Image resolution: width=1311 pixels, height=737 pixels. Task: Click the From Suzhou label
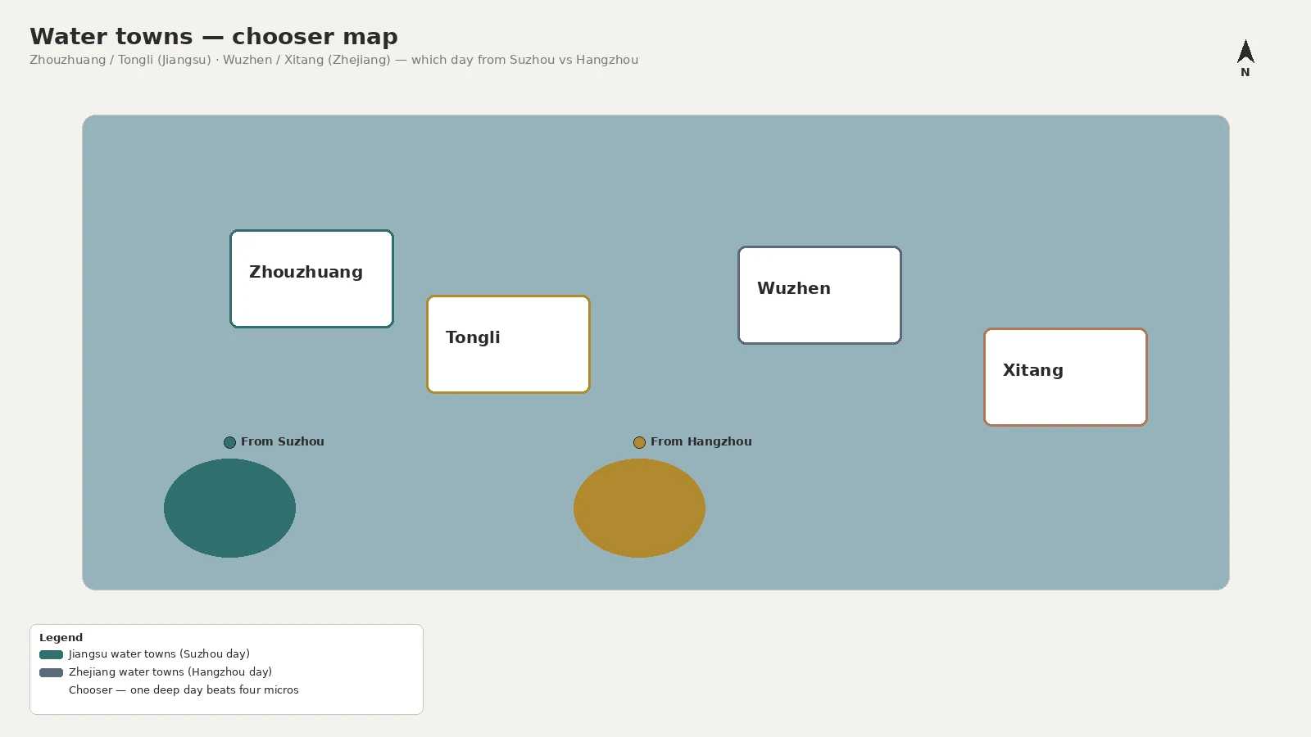283,441
